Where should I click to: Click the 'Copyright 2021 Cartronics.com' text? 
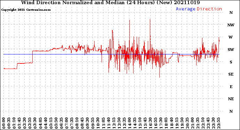[26, 10]
